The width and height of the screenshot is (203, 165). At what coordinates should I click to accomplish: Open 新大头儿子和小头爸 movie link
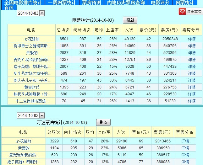pos(32,80)
